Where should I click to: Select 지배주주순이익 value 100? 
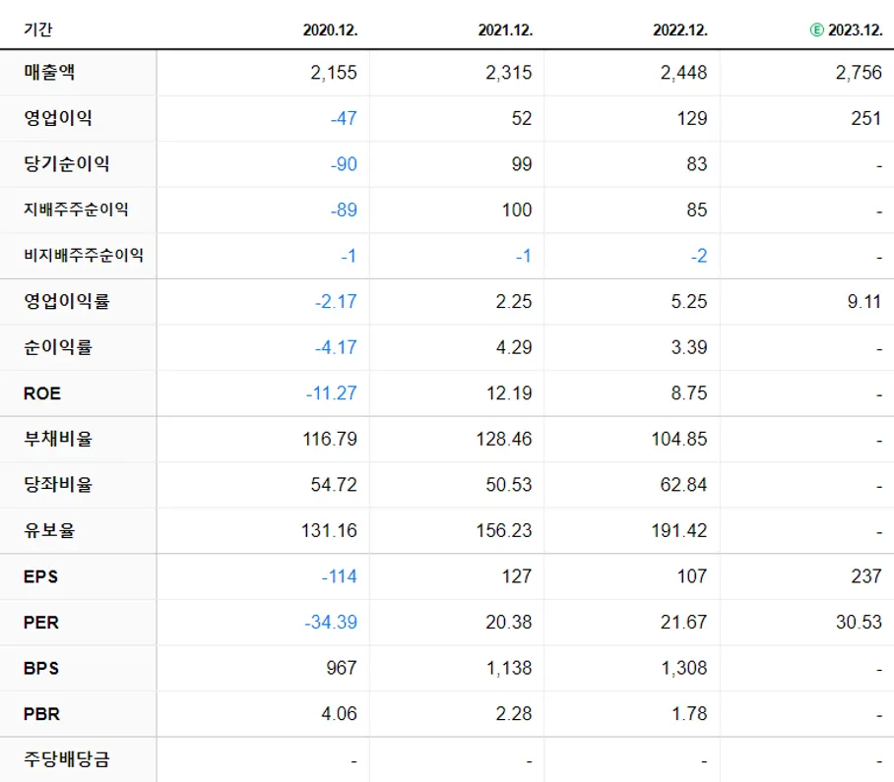click(x=517, y=211)
